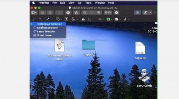Open the Shapes tool dropdown
This screenshot has width=179, height=99.
click(x=59, y=19)
